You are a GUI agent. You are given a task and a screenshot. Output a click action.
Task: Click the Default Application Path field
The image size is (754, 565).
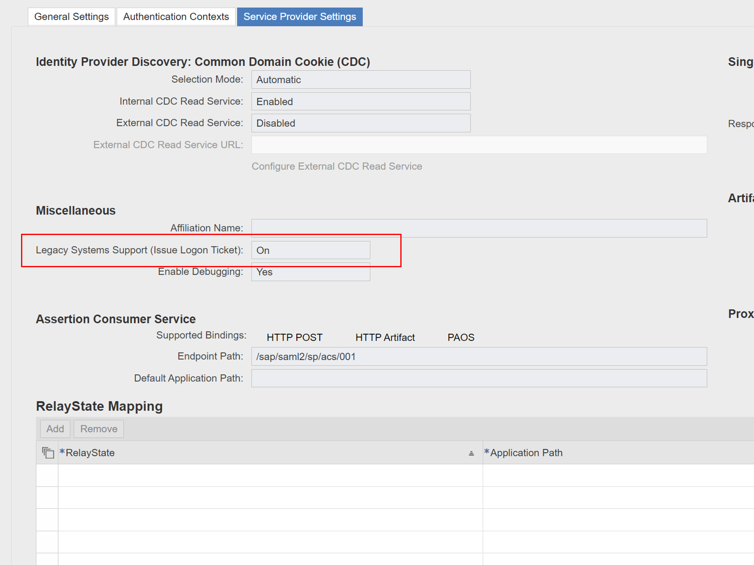pos(478,378)
